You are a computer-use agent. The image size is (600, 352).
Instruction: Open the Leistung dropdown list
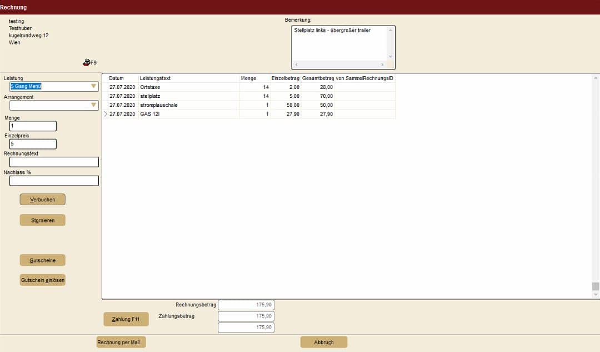pyautogui.click(x=93, y=86)
